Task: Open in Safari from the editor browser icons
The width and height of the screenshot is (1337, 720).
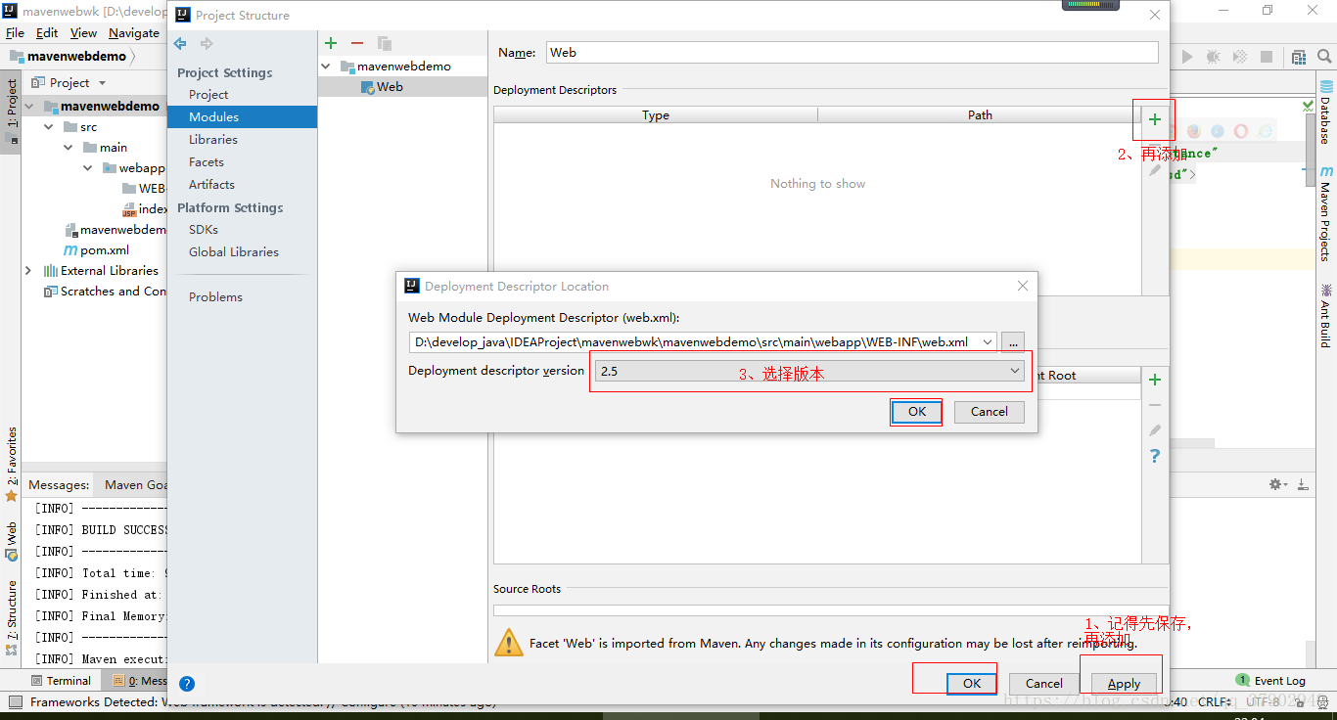Action: [1218, 131]
